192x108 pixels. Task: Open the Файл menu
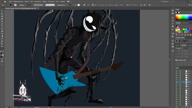pyautogui.click(x=11, y=1)
